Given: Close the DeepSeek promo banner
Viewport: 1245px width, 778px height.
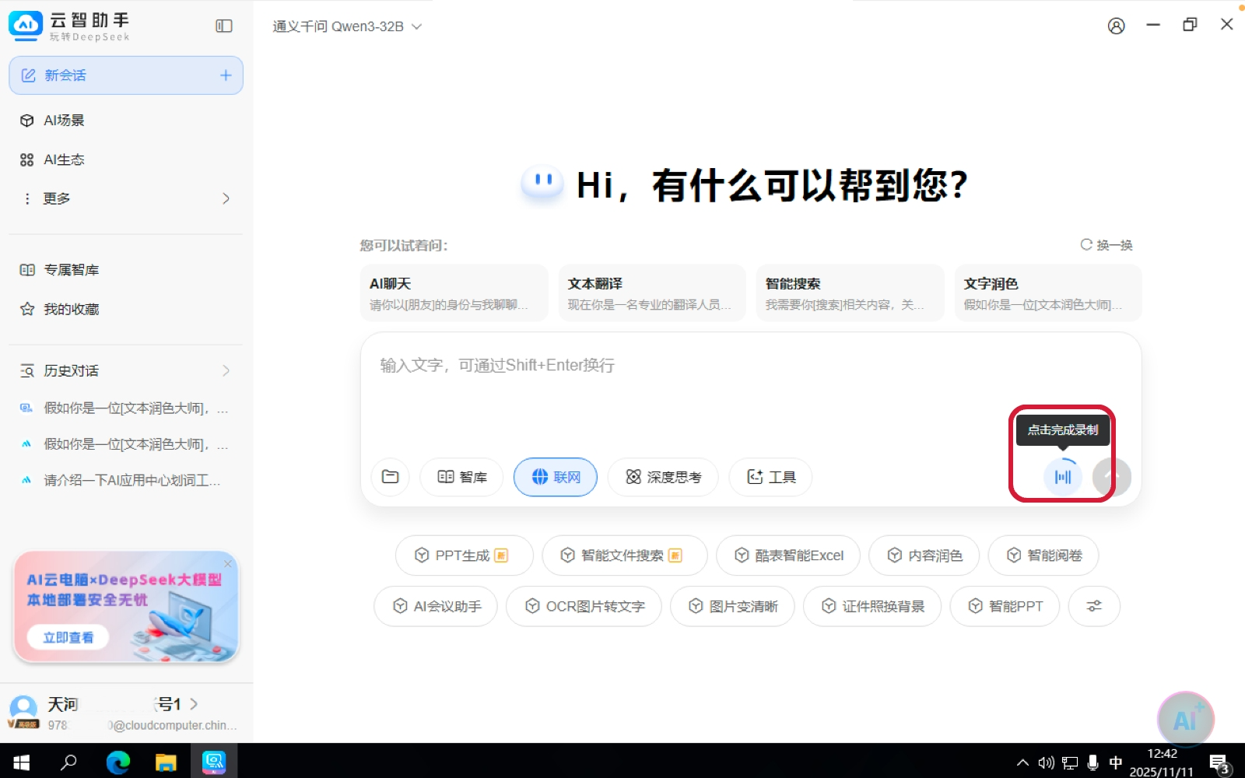Looking at the screenshot, I should 228,563.
